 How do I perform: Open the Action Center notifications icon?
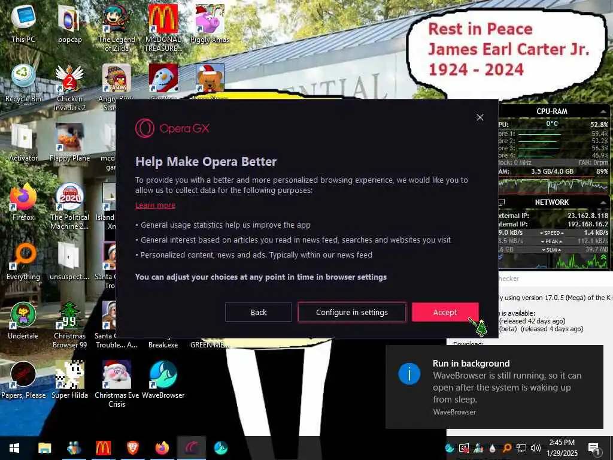[x=593, y=448]
